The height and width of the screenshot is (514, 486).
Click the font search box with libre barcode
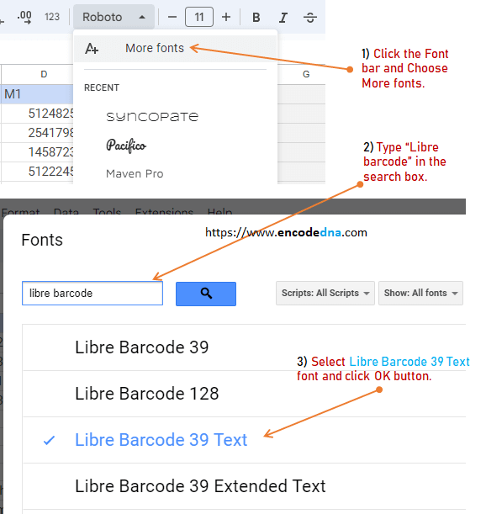[92, 294]
